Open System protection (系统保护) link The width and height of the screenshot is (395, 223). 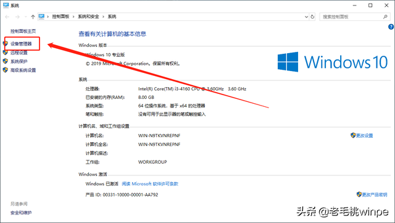coord(19,61)
